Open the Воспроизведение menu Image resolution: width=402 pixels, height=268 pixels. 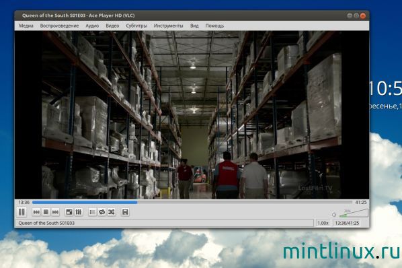[x=59, y=26]
